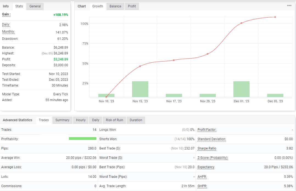Select the Info tab
This screenshot has height=191, width=296.
[6, 6]
